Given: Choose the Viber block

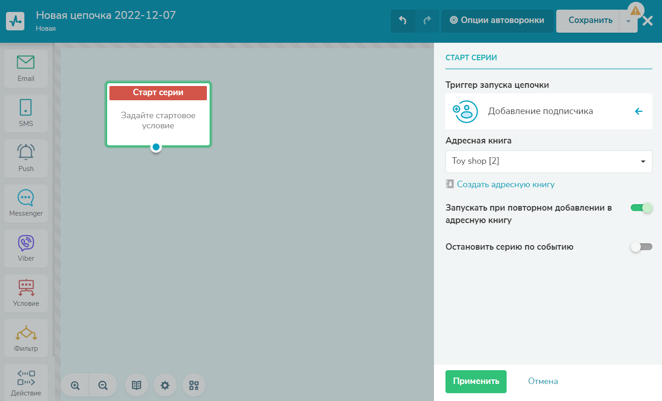Looking at the screenshot, I should pyautogui.click(x=26, y=248).
